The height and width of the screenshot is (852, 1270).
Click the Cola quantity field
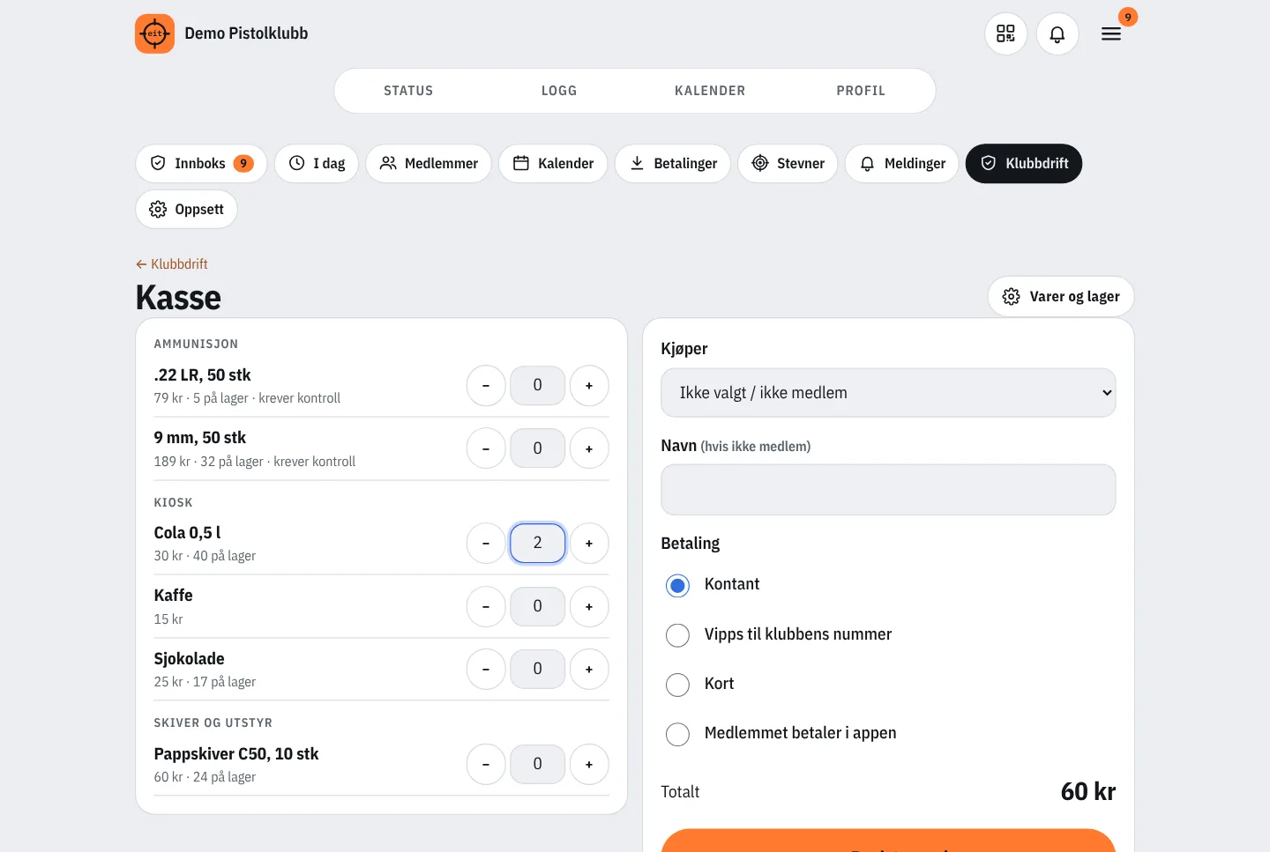click(538, 543)
